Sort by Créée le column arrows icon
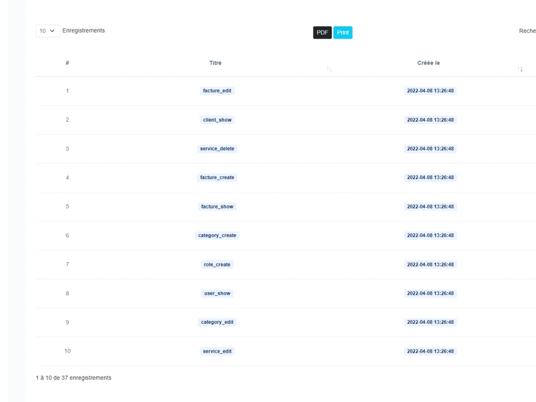The image size is (536, 402). click(519, 69)
